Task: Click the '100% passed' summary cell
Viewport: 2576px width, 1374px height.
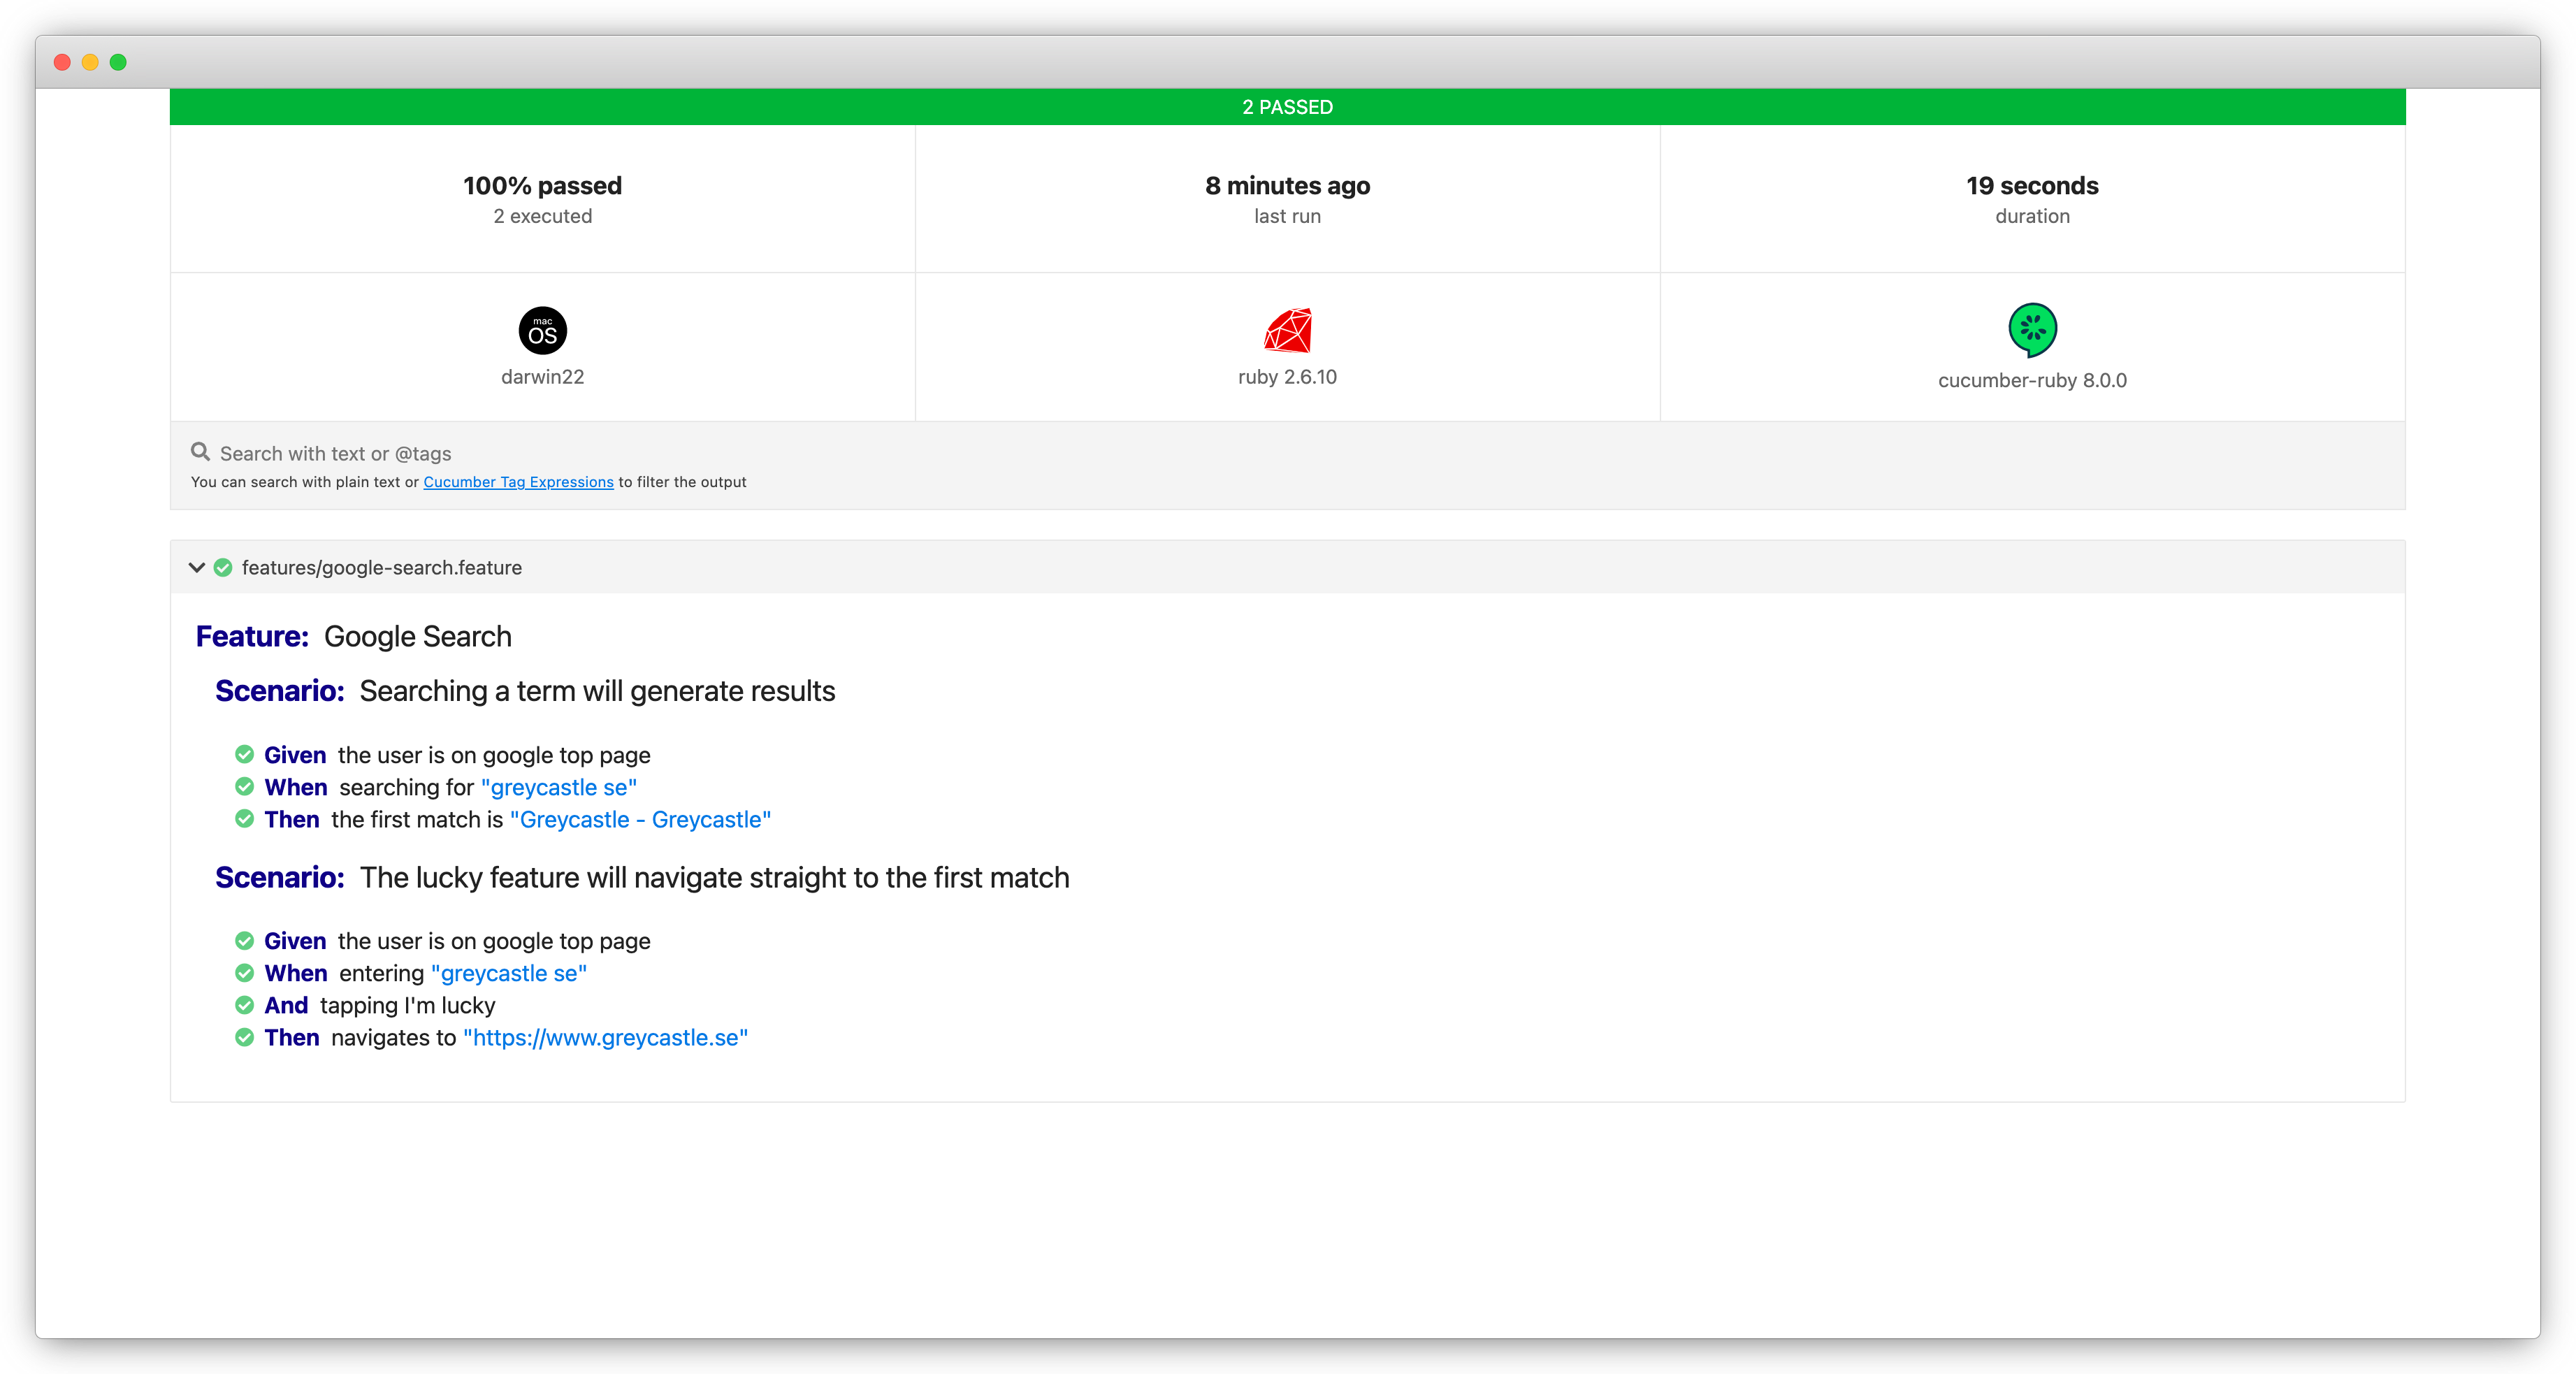Action: point(542,199)
